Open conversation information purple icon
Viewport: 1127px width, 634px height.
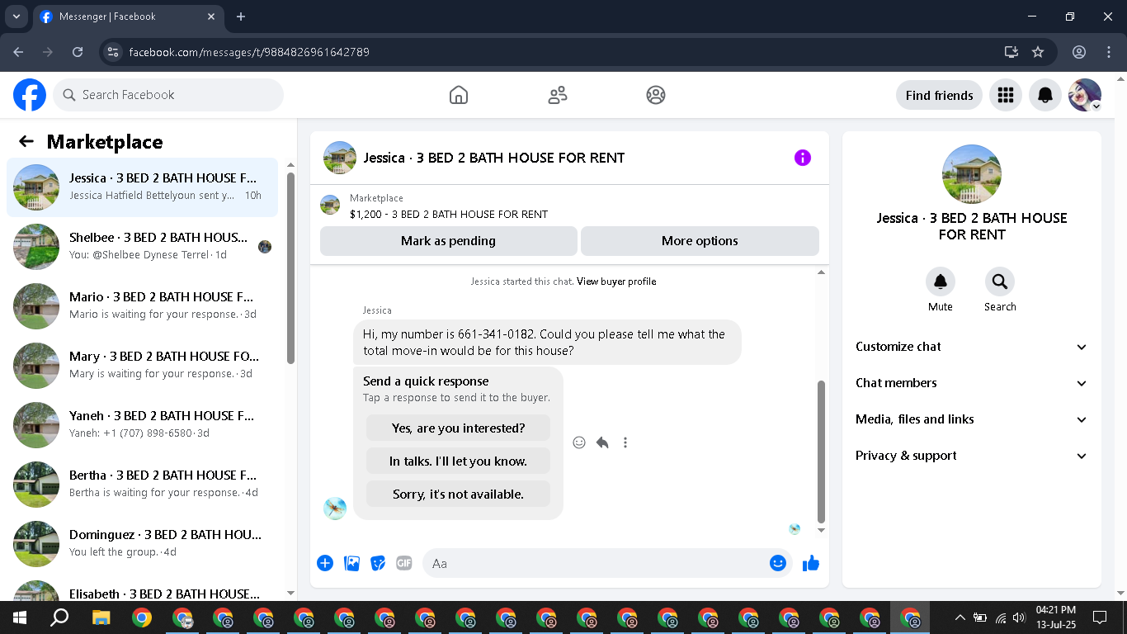click(803, 158)
